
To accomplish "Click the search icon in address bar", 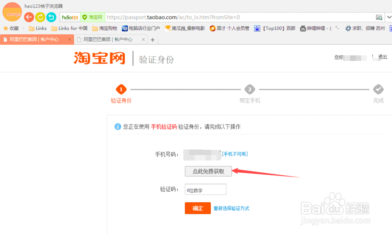I will 379,17.
